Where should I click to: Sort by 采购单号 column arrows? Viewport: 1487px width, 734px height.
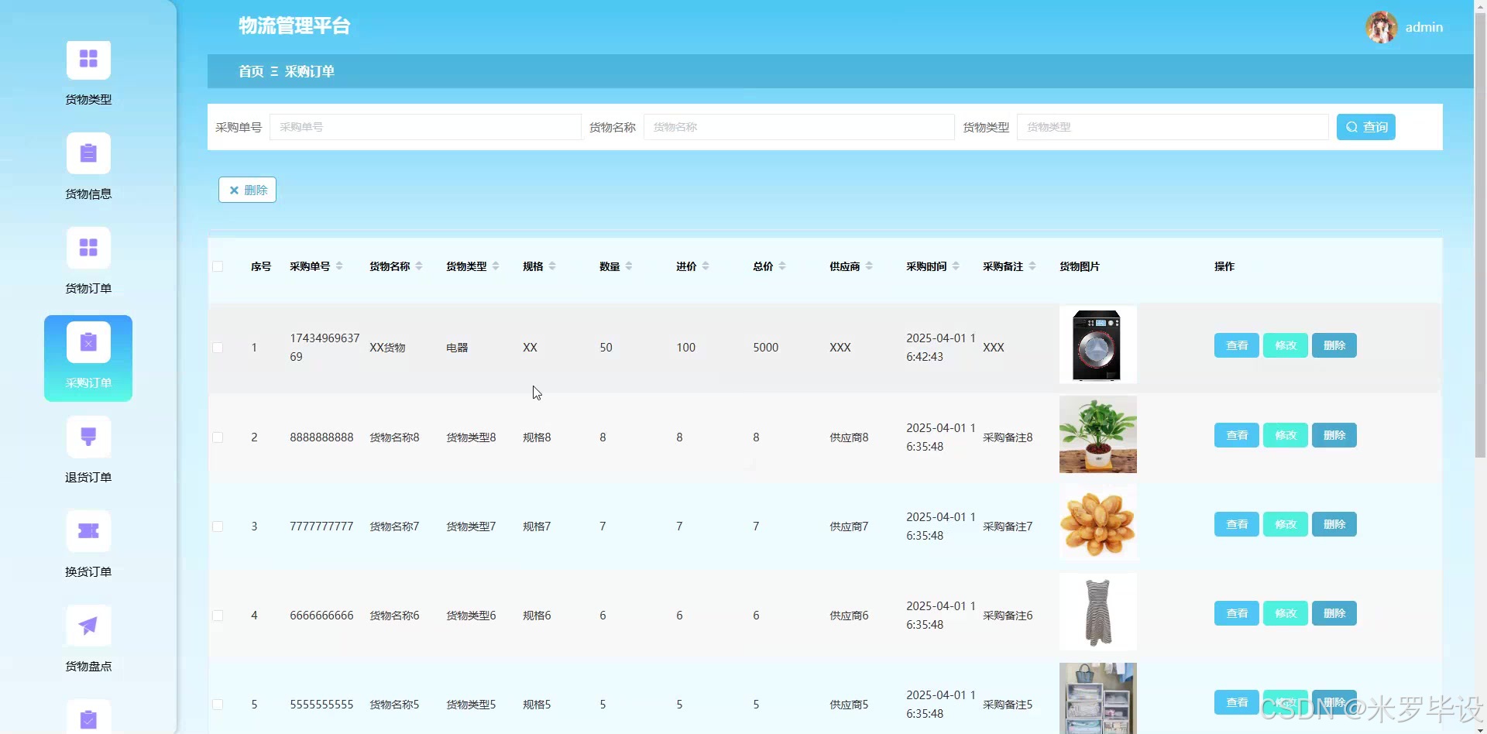[x=339, y=266]
